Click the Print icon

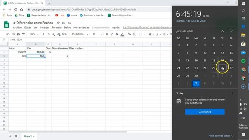[x=18, y=34]
